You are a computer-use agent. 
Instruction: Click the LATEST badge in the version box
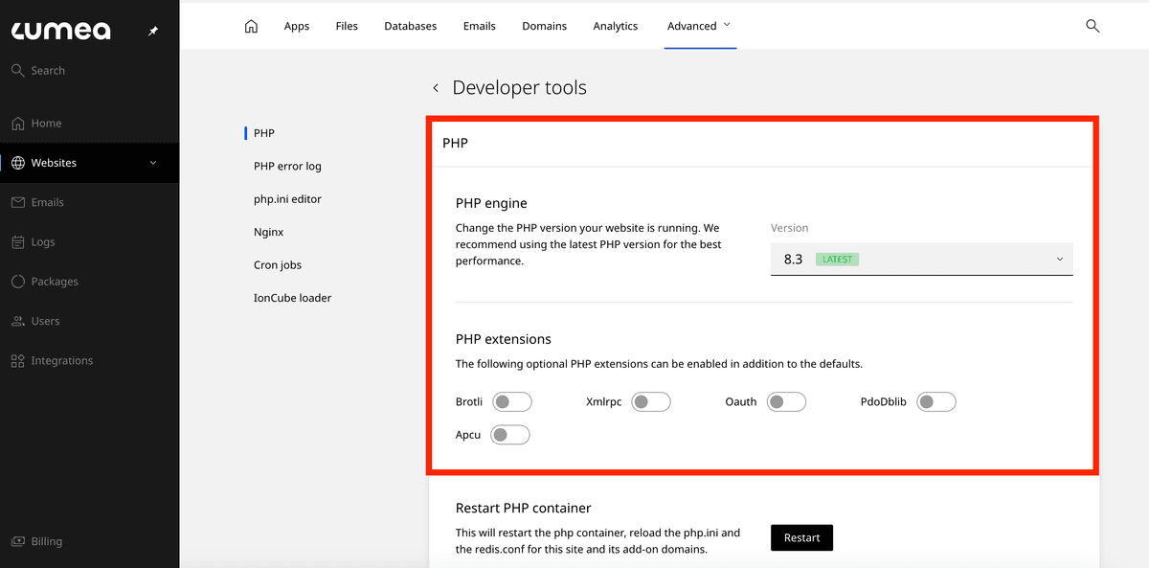(838, 259)
